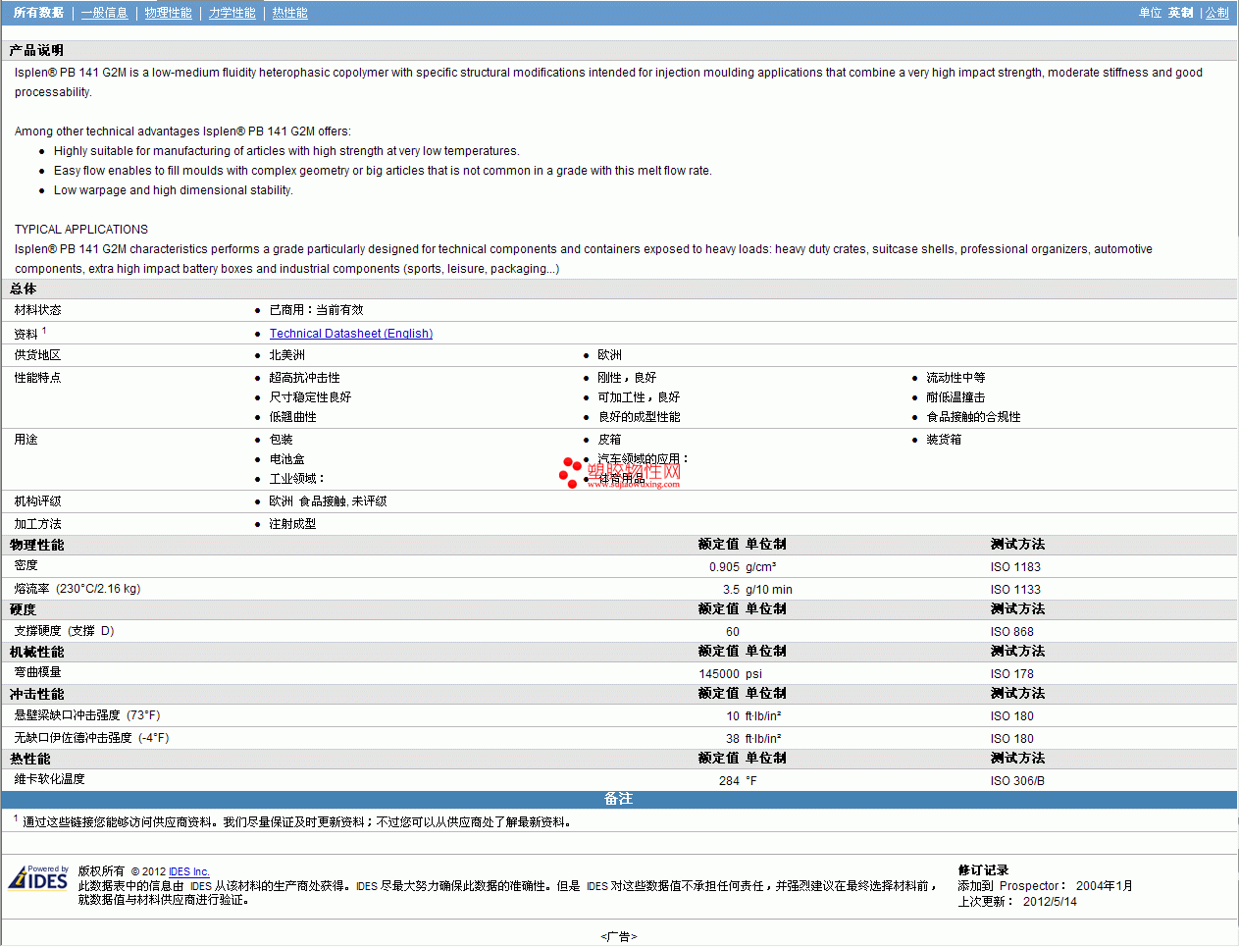Click the 欧洲 supply region
Viewport: 1239px width, 947px height.
tap(609, 355)
